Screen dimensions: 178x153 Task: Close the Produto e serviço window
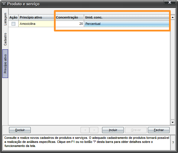point(170,2)
